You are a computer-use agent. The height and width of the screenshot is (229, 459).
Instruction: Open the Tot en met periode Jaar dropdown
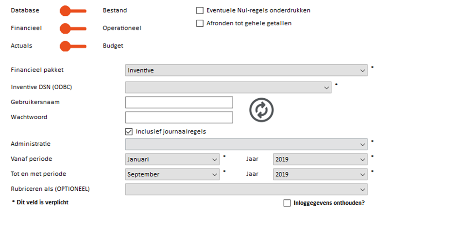coord(320,174)
